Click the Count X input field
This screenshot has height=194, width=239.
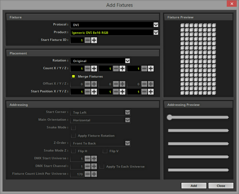point(77,68)
